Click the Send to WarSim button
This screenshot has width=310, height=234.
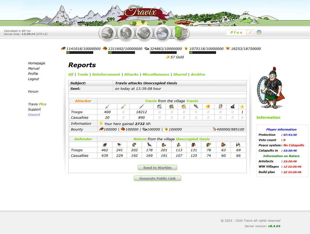pyautogui.click(x=157, y=168)
